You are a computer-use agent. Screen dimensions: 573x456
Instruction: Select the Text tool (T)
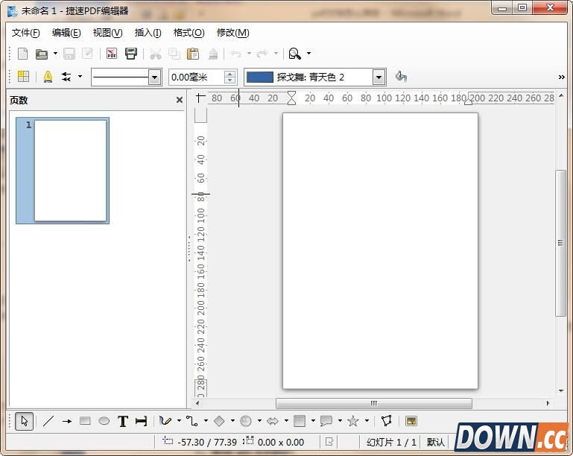point(123,421)
